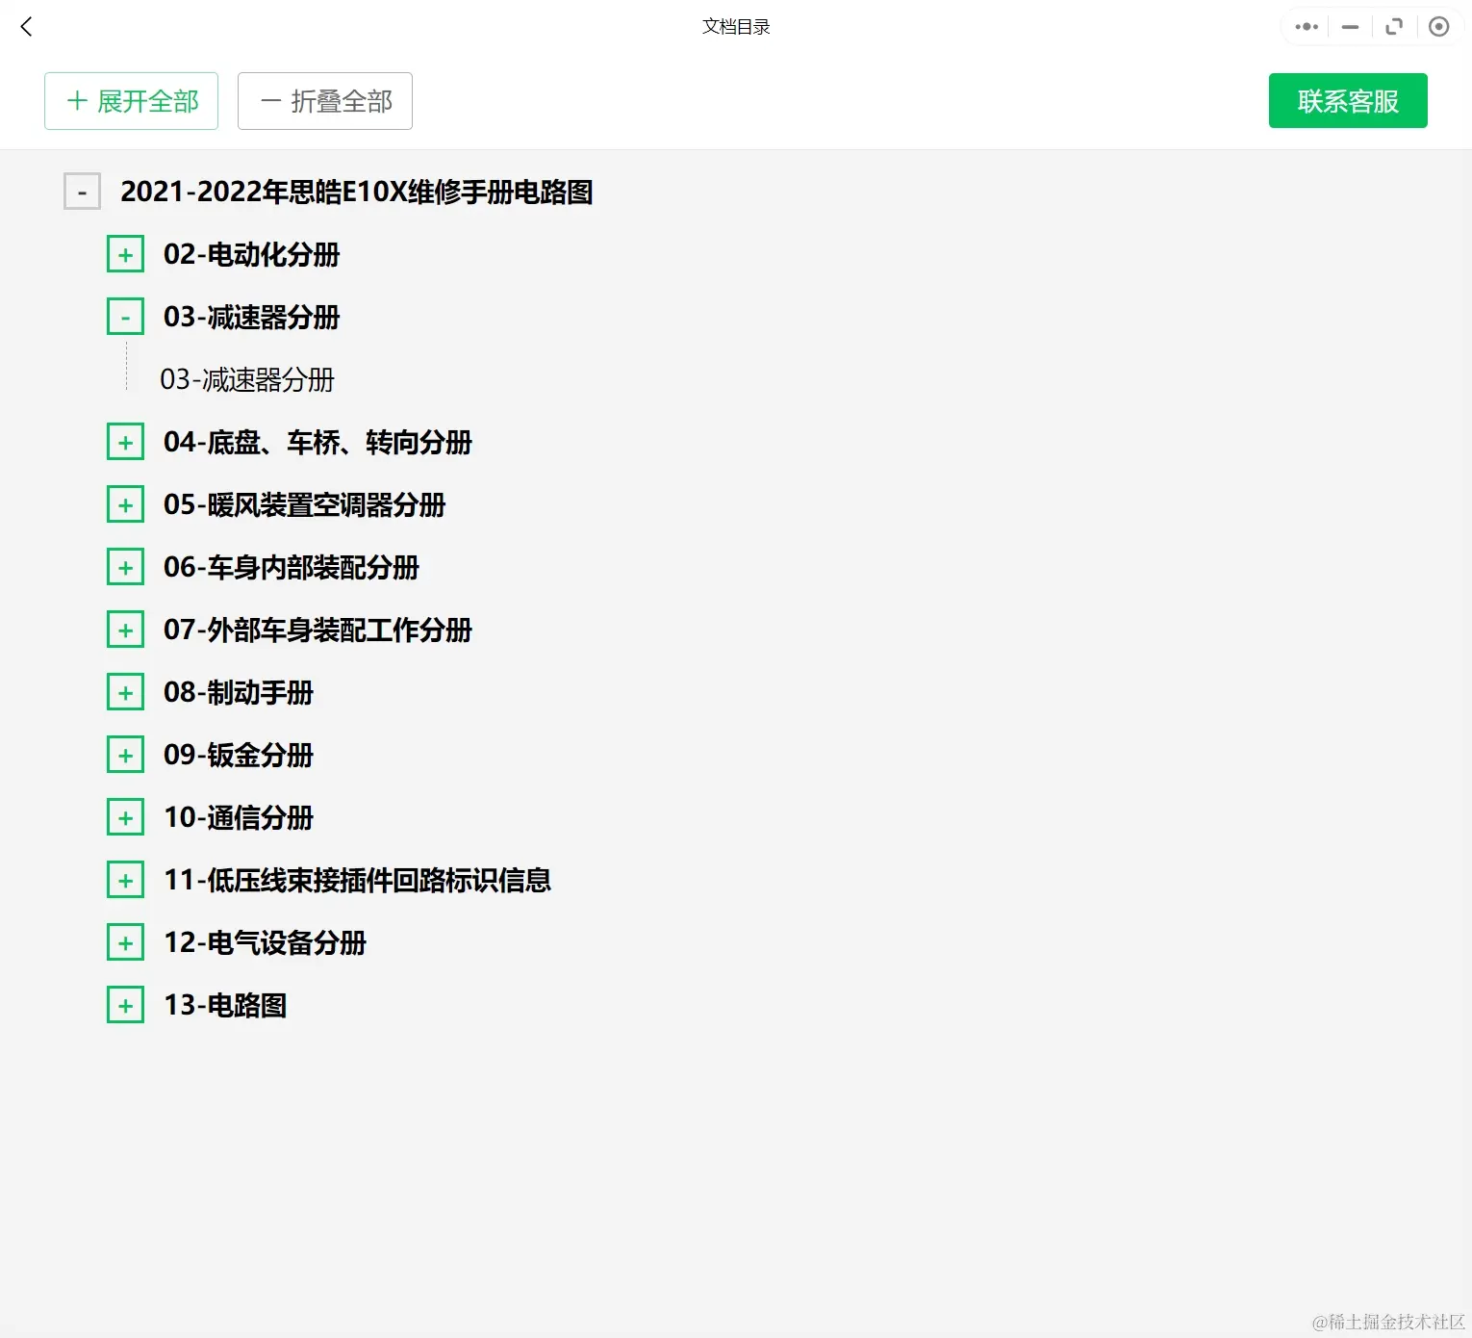Expand the 02-电动化分册 chapter
Viewport: 1472px width, 1338px height.
pyautogui.click(x=125, y=253)
